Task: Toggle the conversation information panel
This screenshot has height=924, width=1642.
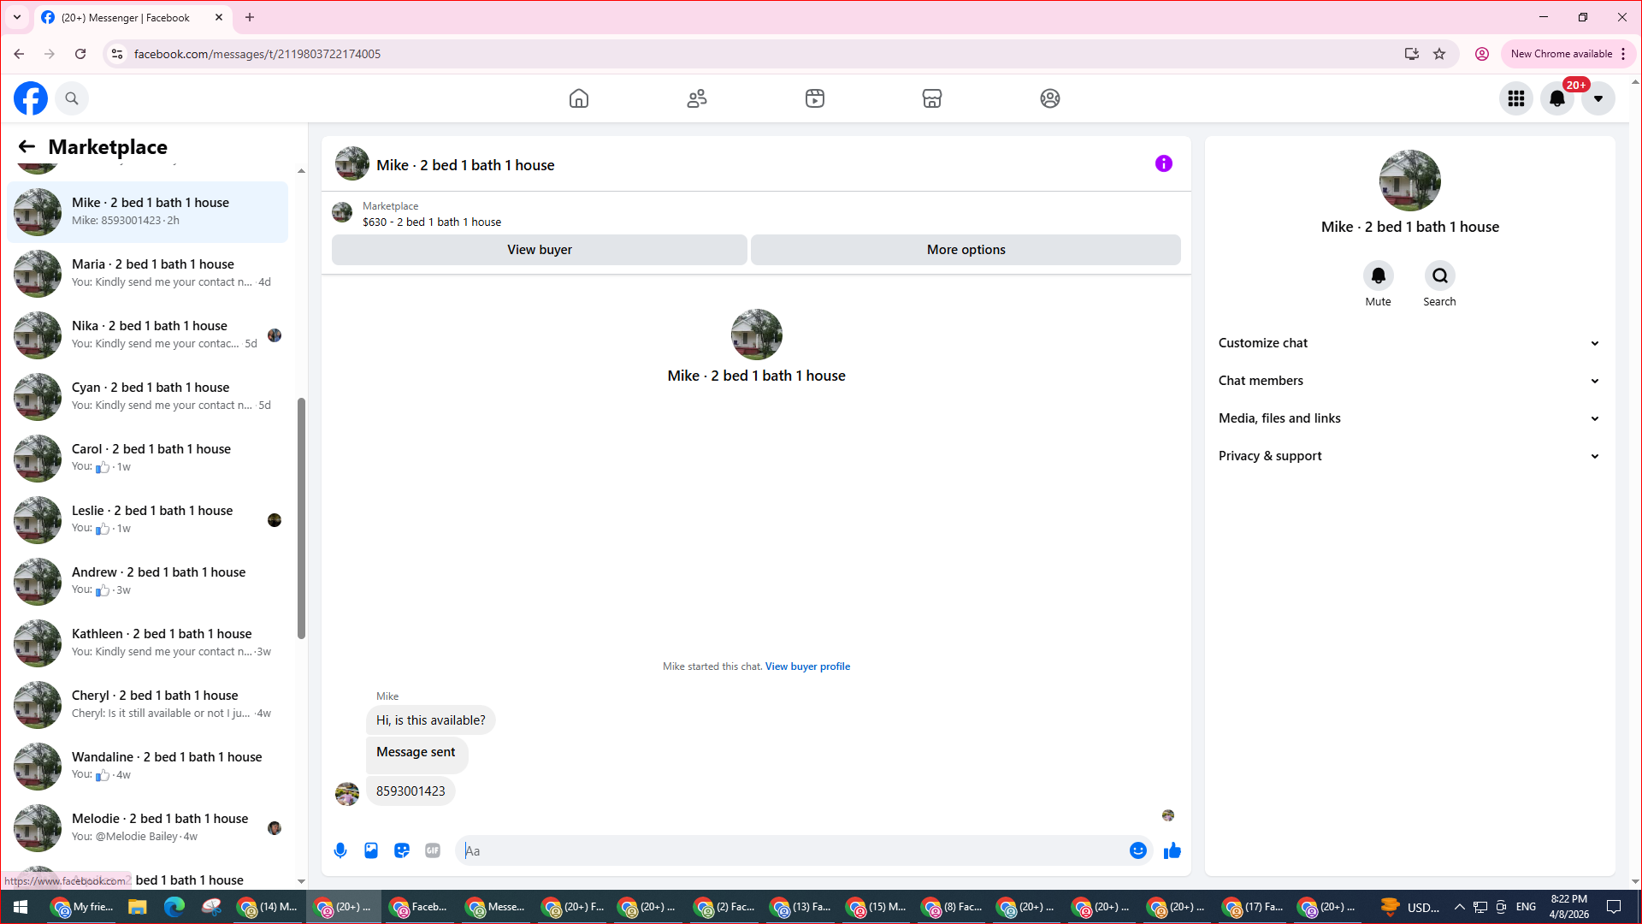Action: point(1164,163)
